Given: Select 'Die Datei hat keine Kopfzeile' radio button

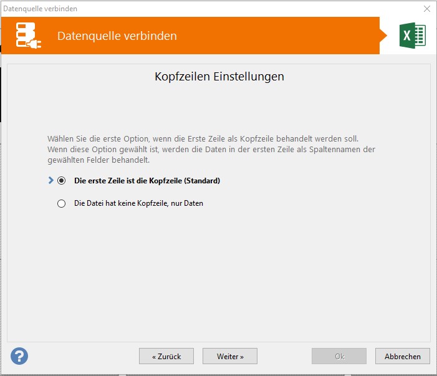Looking at the screenshot, I should click(61, 203).
